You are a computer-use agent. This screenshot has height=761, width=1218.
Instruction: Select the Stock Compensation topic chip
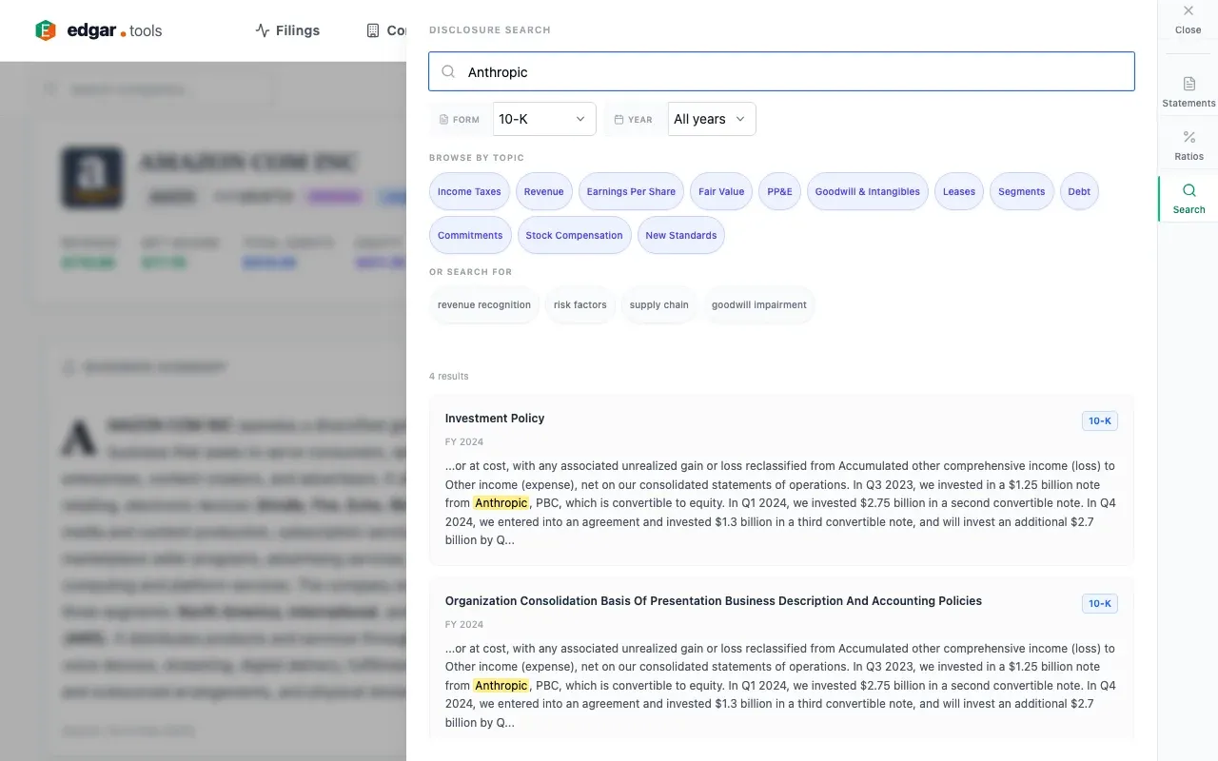pyautogui.click(x=574, y=235)
